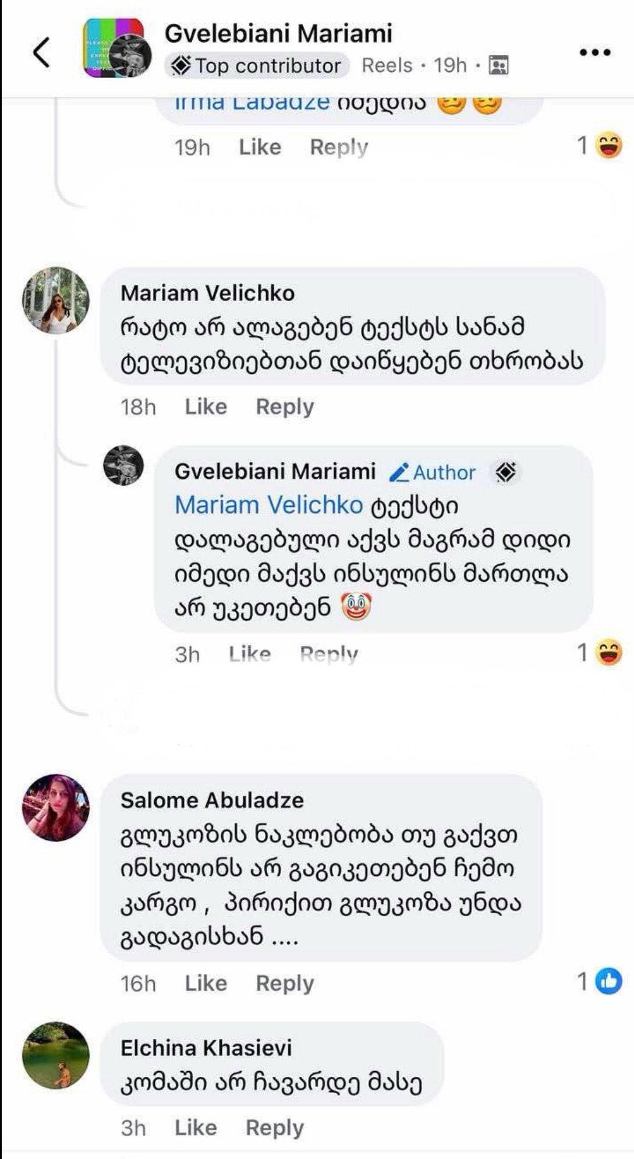The image size is (634, 1159).
Task: Open Salome Abuladze's profile picture
Action: click(x=56, y=807)
